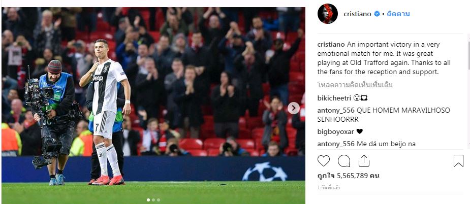Like the post with the heart icon
The height and width of the screenshot is (204, 470).
coord(324,161)
